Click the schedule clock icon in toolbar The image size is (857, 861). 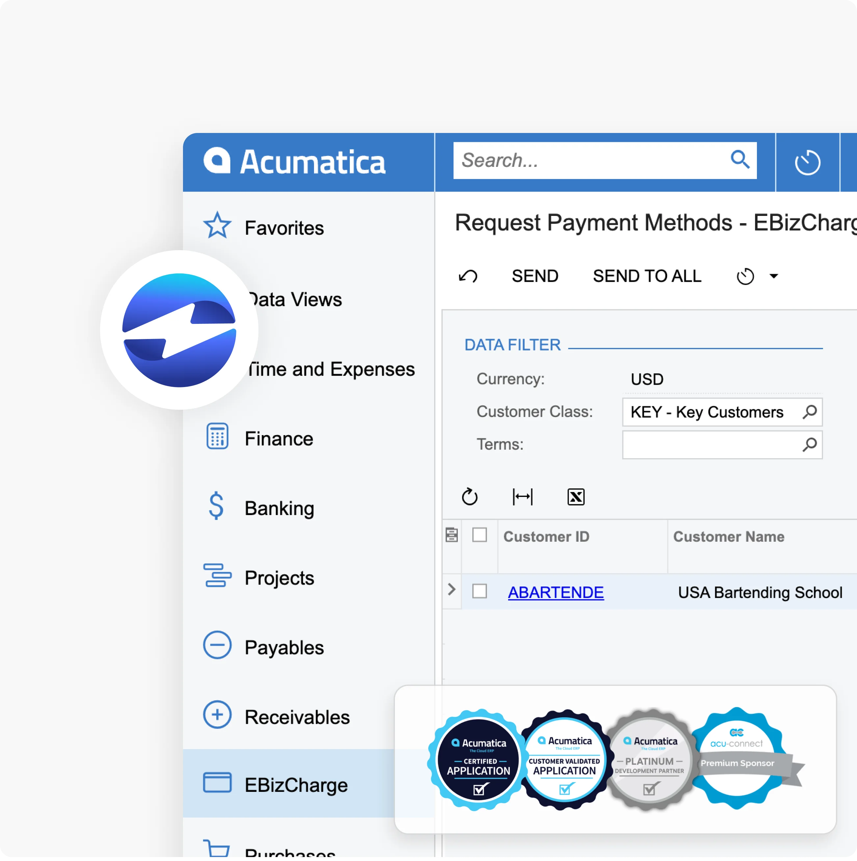[745, 276]
